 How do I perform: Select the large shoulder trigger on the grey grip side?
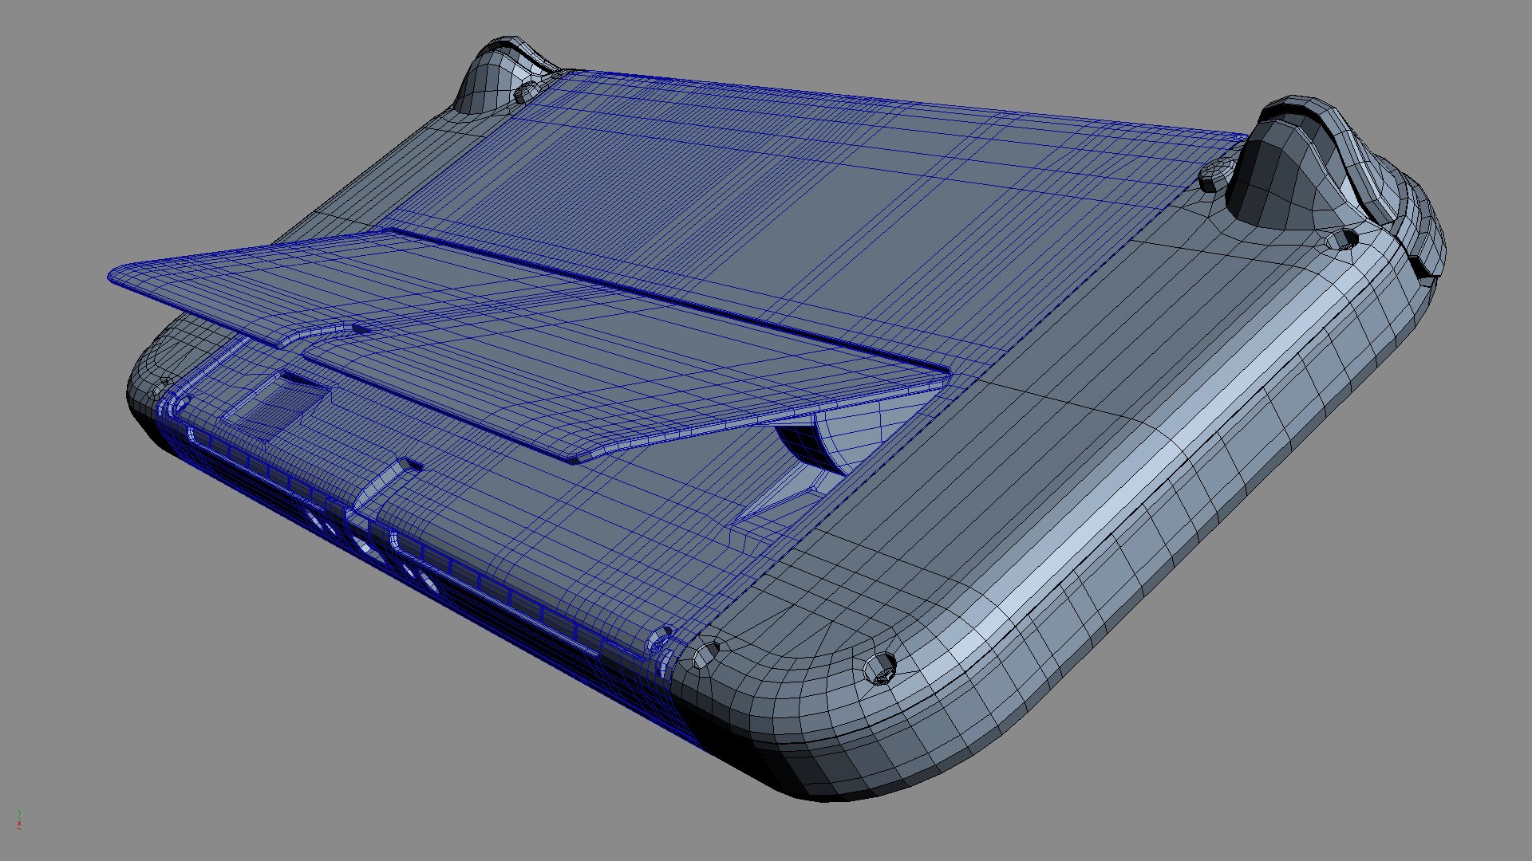pos(1309,163)
